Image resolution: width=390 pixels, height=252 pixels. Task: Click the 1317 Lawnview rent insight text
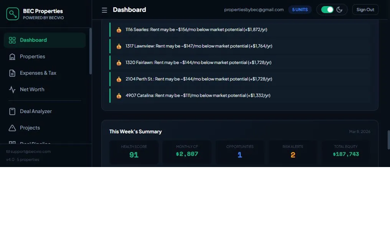point(199,46)
